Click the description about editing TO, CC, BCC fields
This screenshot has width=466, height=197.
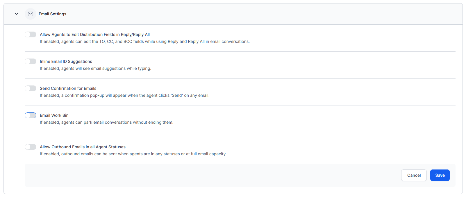tap(144, 41)
